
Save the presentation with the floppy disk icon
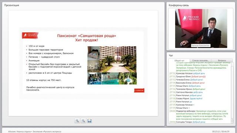click(x=90, y=121)
